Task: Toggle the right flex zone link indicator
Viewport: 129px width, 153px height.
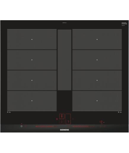Action: 73,119
